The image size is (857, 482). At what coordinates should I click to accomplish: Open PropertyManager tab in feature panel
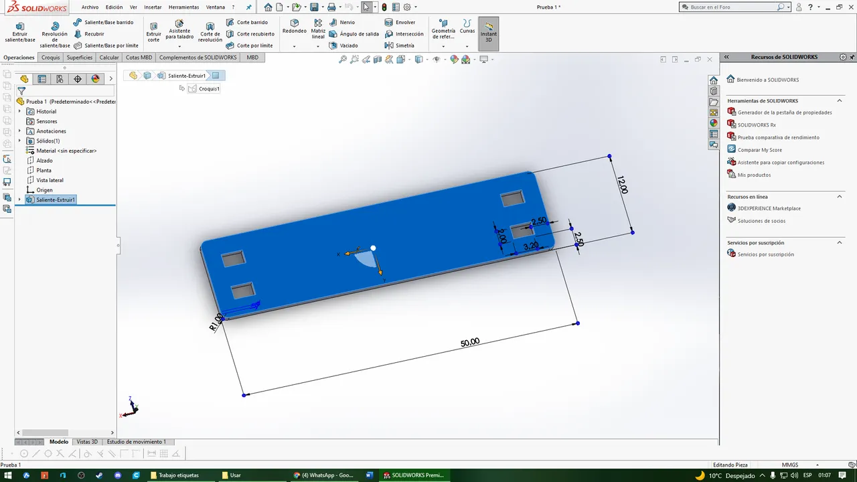[42, 79]
